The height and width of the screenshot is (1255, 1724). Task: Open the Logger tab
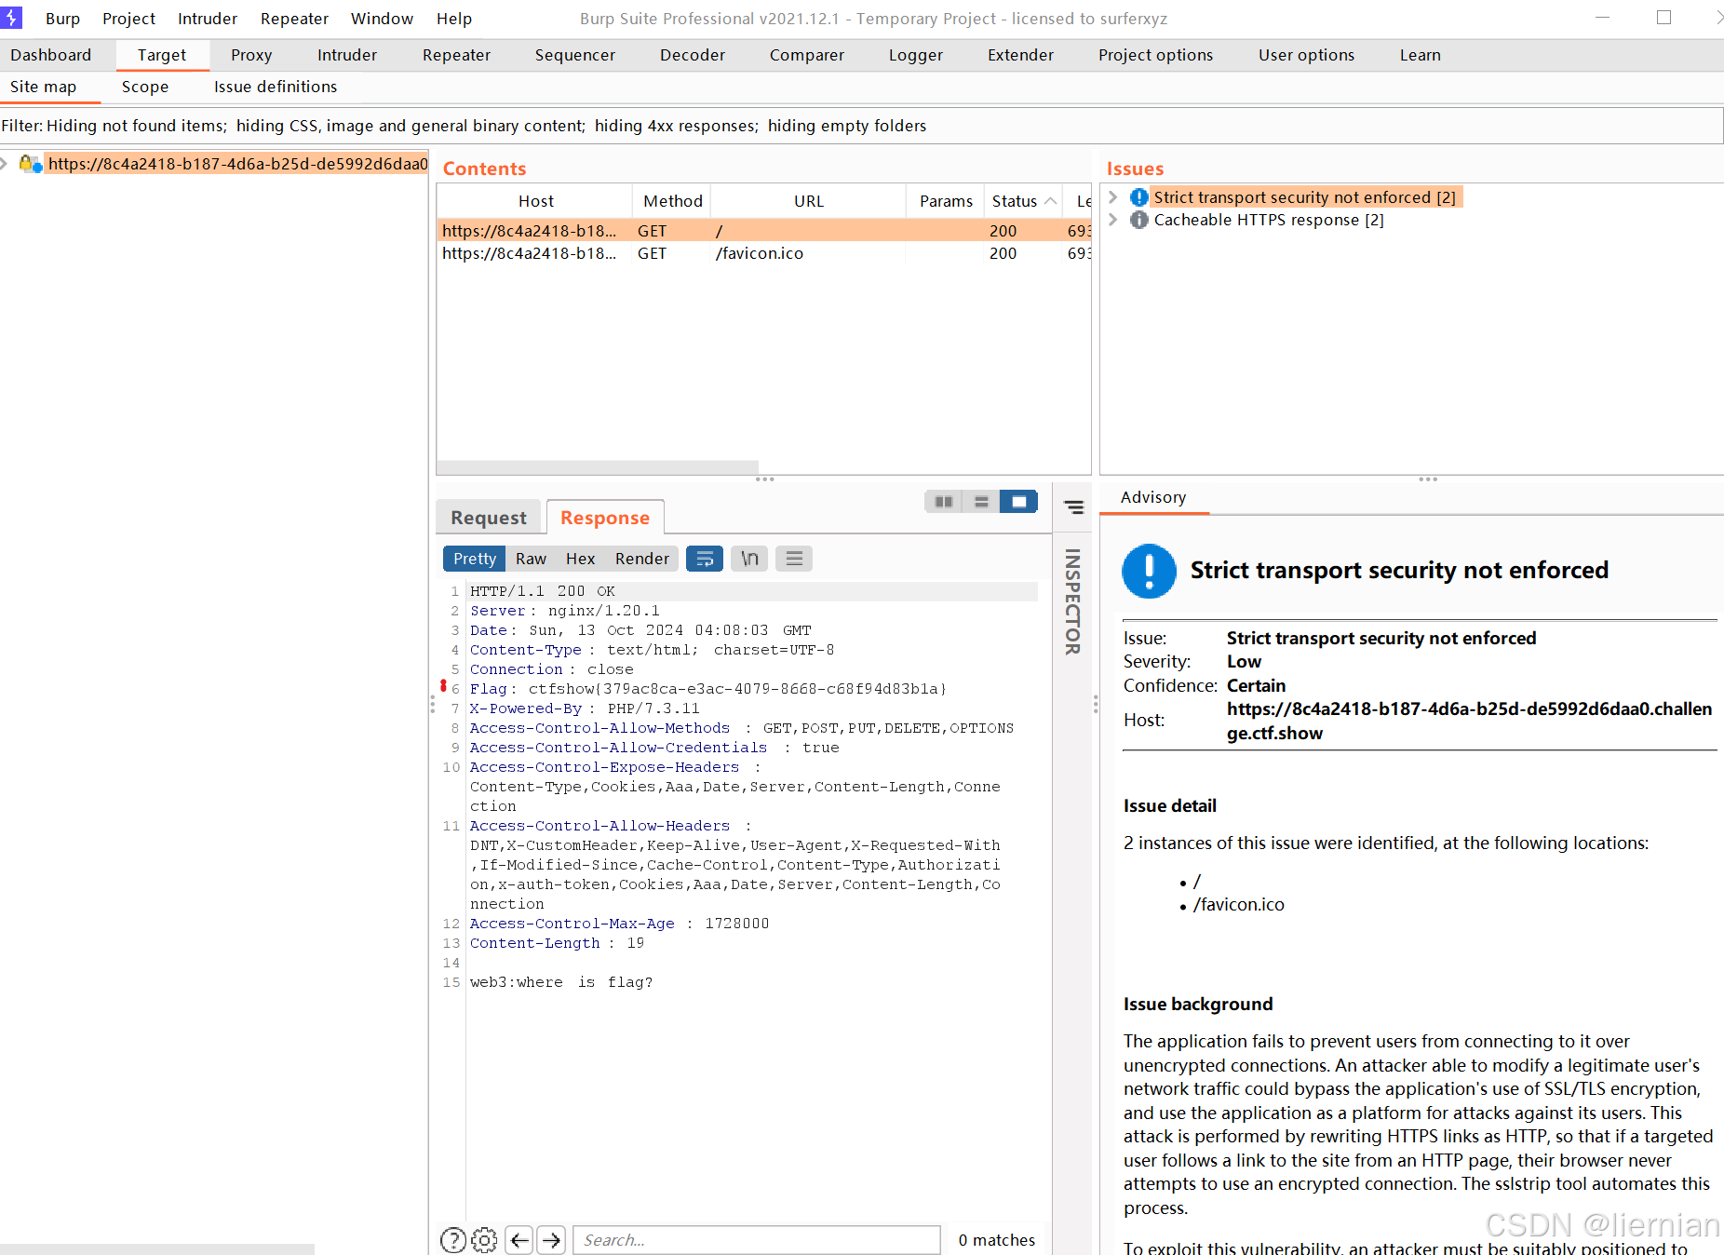[916, 55]
